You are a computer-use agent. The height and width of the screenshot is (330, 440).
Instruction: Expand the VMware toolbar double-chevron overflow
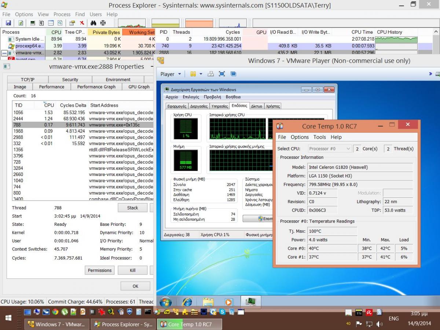tap(430, 74)
